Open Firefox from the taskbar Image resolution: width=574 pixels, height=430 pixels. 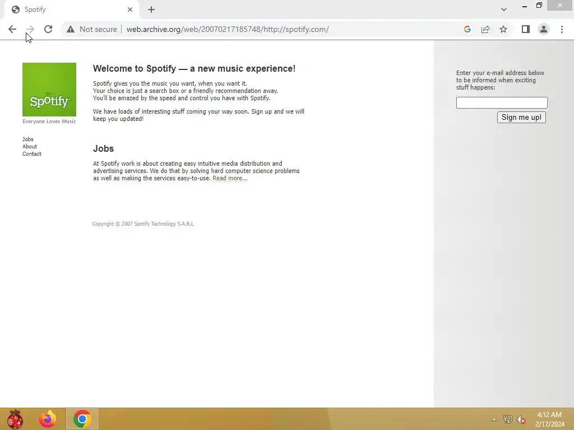click(48, 419)
